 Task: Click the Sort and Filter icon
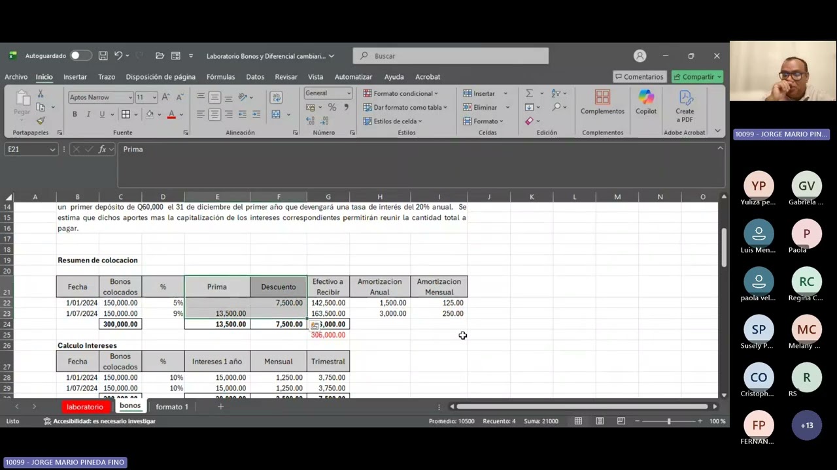pos(555,93)
